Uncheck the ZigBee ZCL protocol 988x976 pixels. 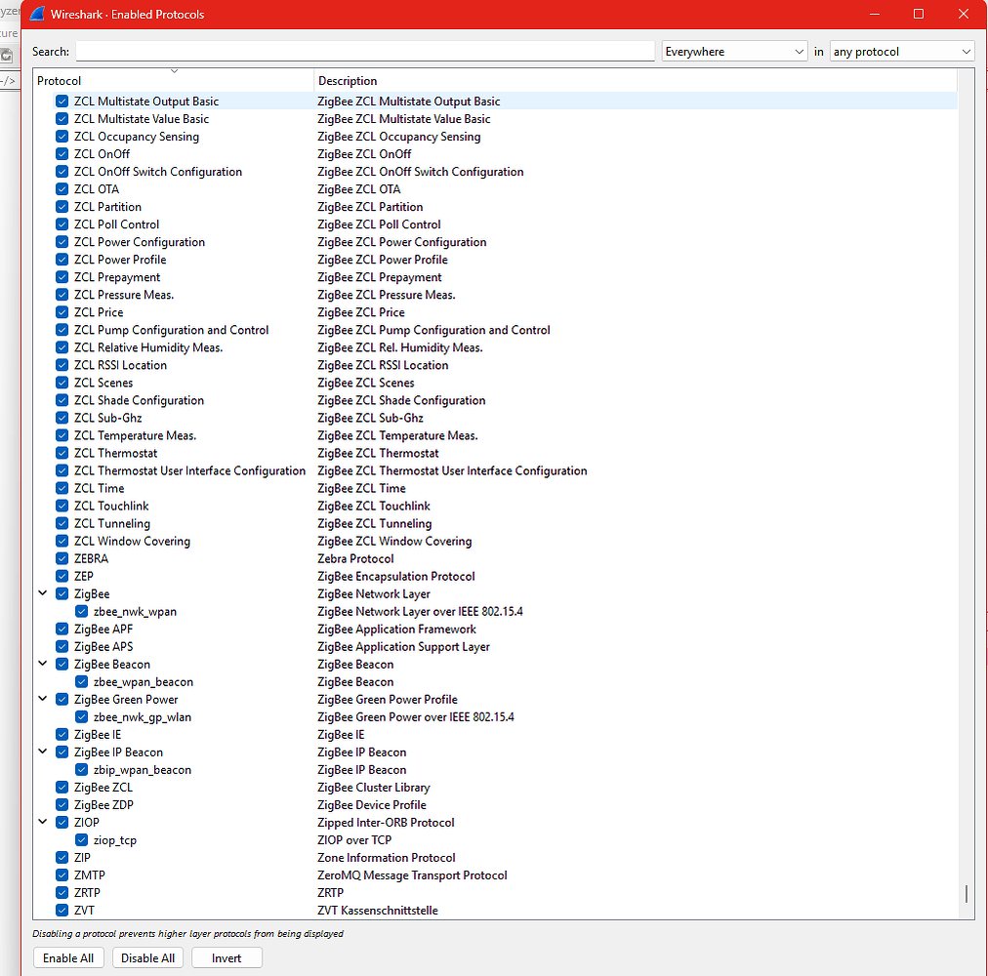(x=62, y=787)
